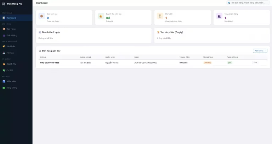This screenshot has height=144, width=272.
Task: Click the NHÂN VIÊN column header
Action: pyautogui.click(x=110, y=57)
